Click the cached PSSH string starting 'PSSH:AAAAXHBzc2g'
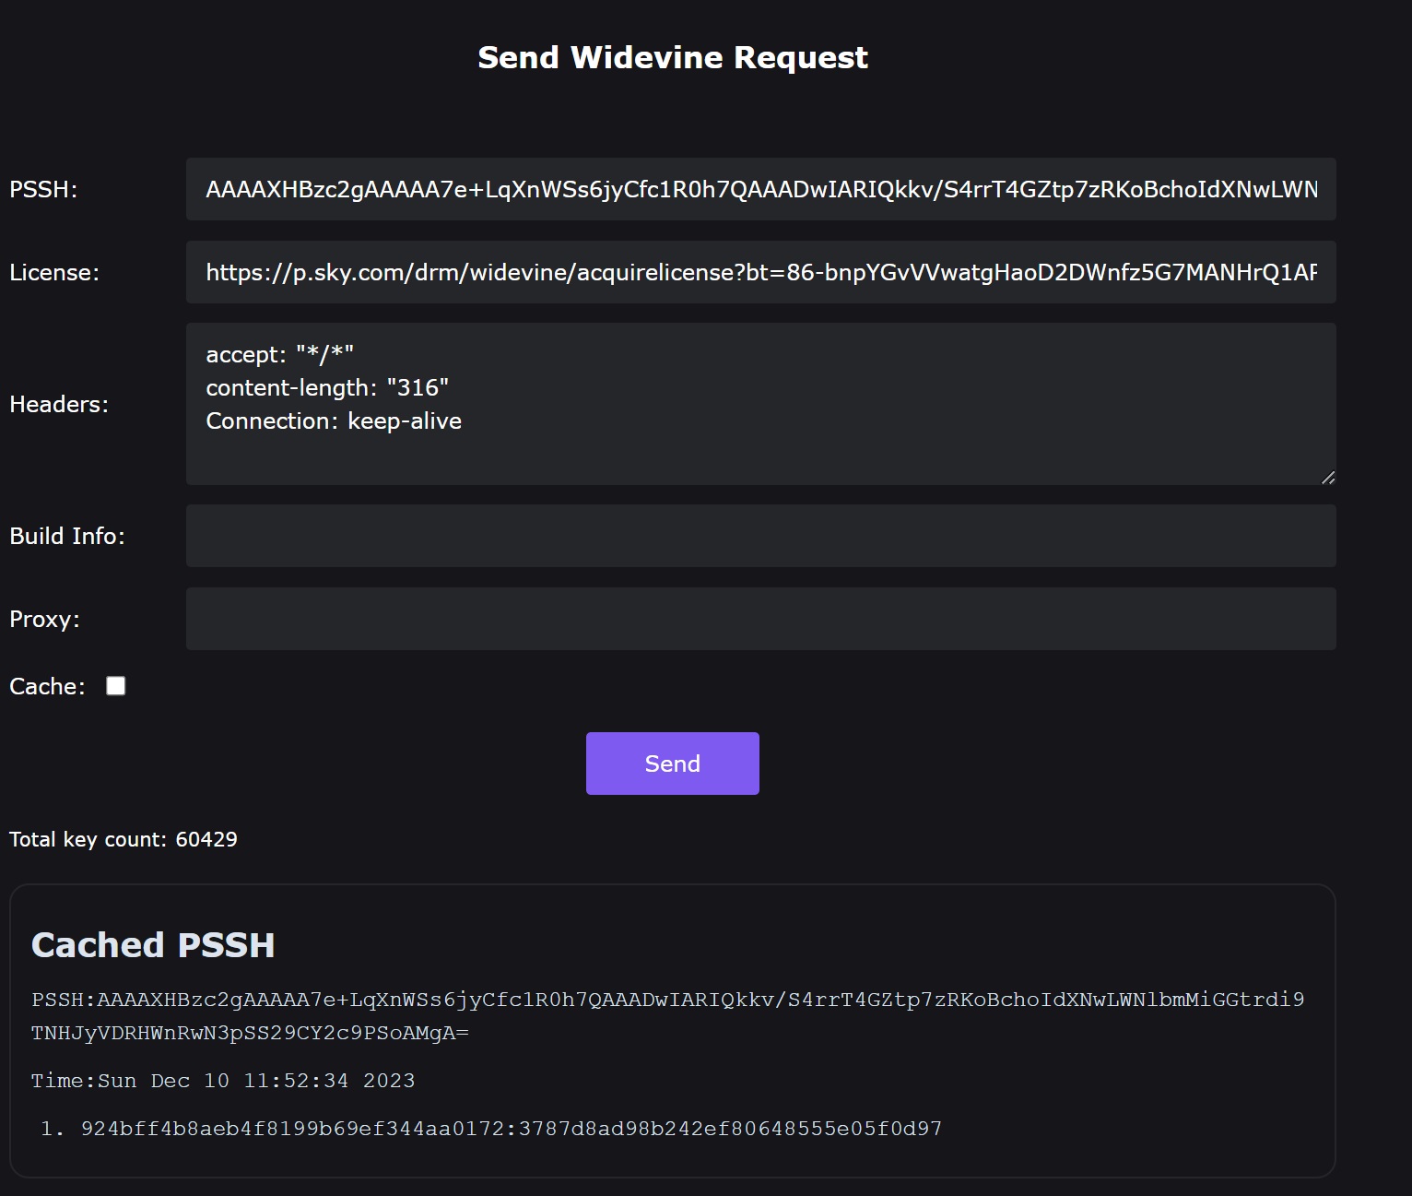This screenshot has width=1412, height=1196. [668, 1016]
